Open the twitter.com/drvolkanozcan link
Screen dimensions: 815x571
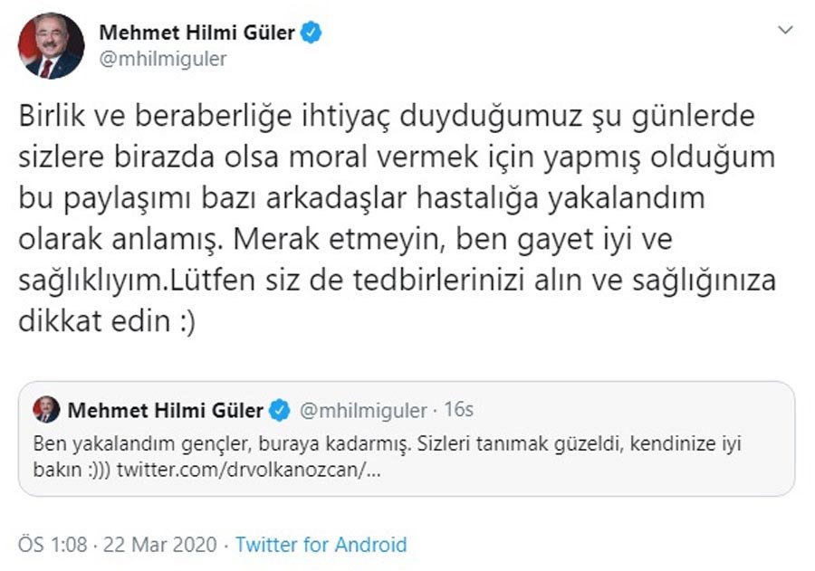[x=248, y=470]
